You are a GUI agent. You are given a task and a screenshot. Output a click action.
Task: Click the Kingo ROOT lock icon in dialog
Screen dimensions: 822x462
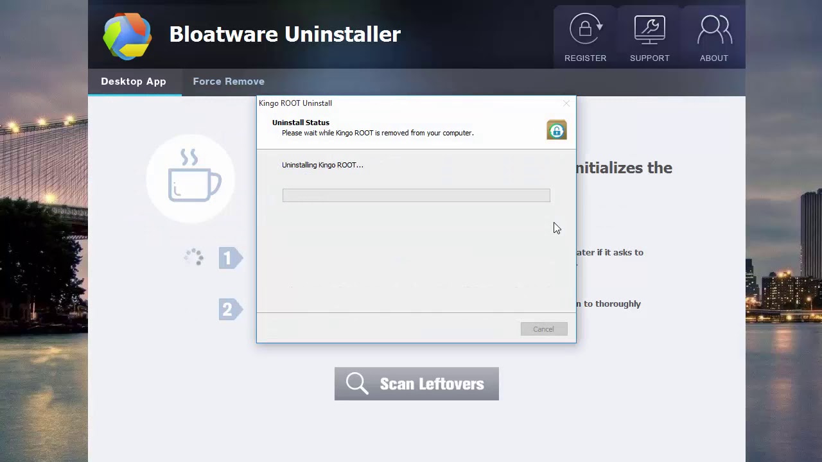557,130
